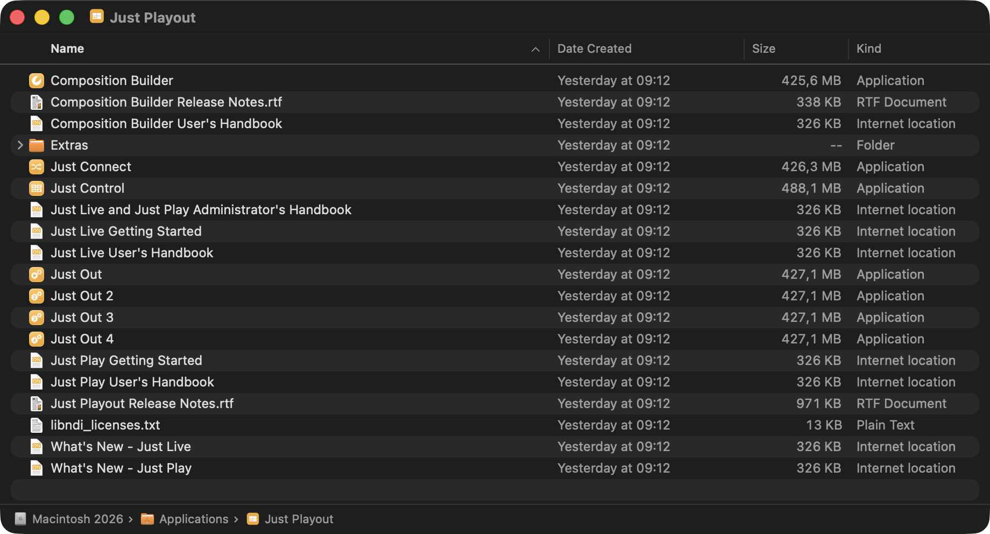Image resolution: width=990 pixels, height=534 pixels.
Task: Click the Just Out 3 app icon
Action: [x=36, y=318]
